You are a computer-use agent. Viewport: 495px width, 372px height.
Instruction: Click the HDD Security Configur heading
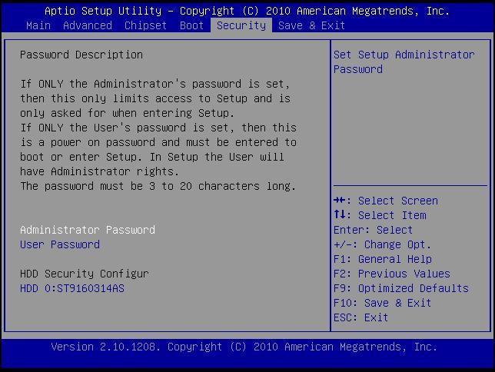pos(84,274)
